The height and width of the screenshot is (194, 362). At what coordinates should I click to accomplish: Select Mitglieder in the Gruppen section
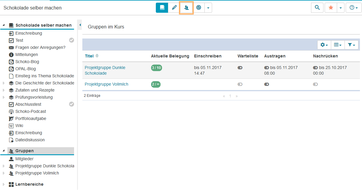tap(24, 159)
